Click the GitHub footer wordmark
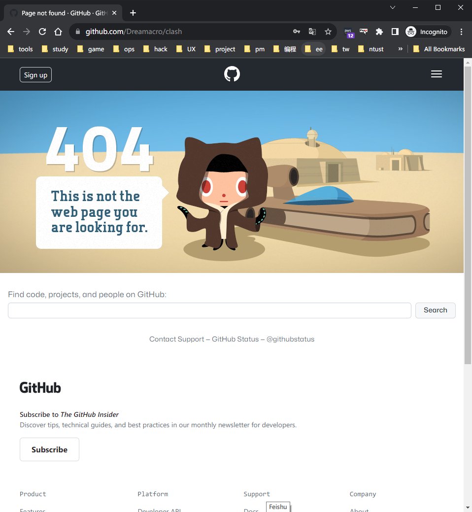This screenshot has height=512, width=472. pyautogui.click(x=40, y=388)
